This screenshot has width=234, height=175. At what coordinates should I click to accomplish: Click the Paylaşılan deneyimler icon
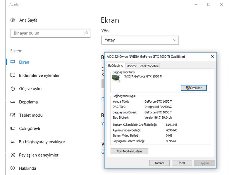pyautogui.click(x=13, y=155)
